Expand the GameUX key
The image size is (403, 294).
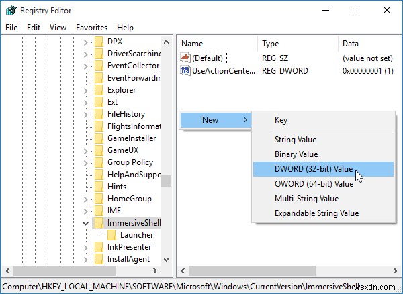tap(85, 151)
